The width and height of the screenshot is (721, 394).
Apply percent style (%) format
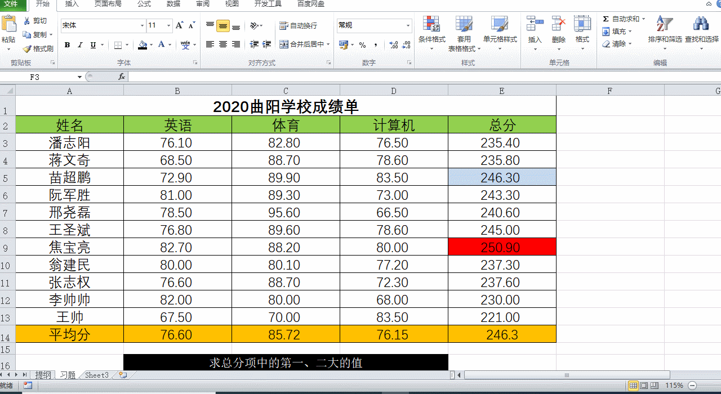(x=362, y=45)
